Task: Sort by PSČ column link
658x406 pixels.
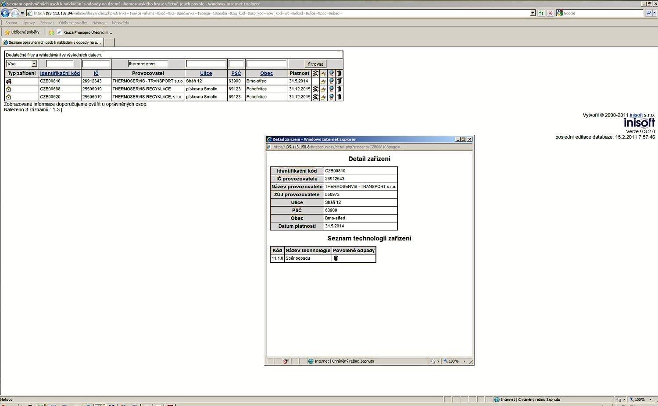Action: pyautogui.click(x=236, y=73)
